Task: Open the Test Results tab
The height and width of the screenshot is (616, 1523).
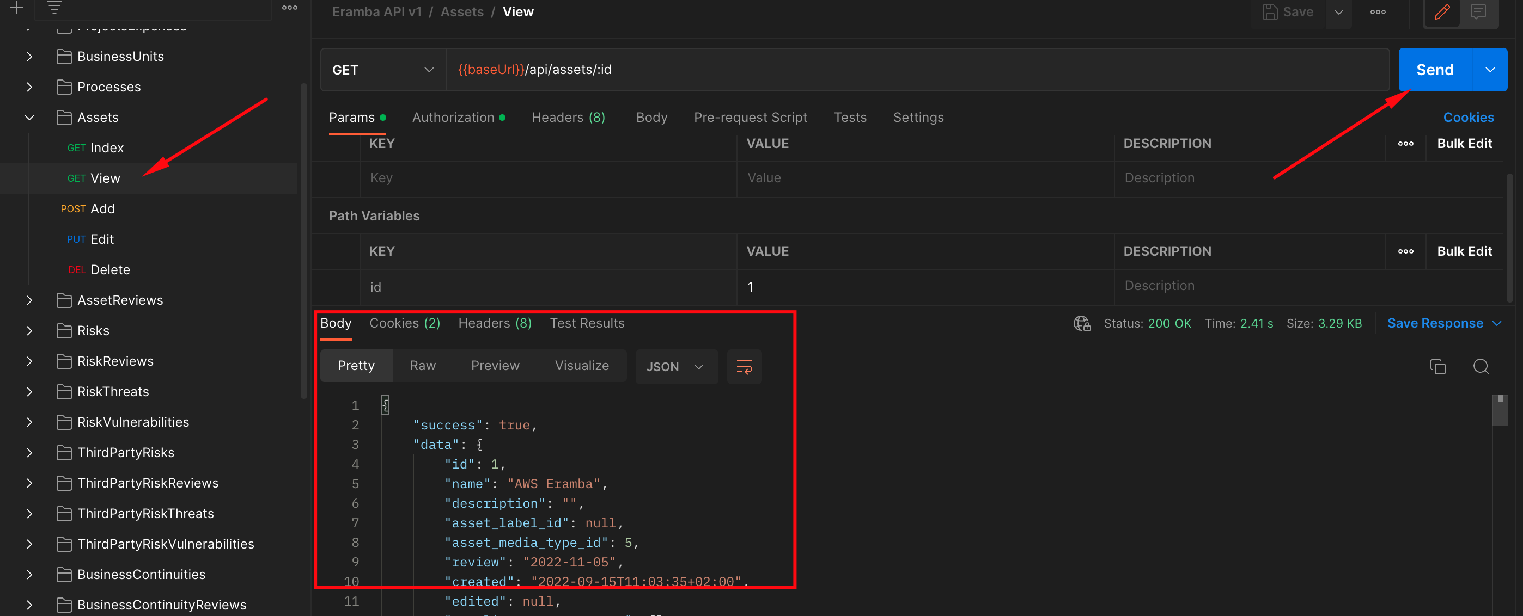Action: pyautogui.click(x=587, y=324)
